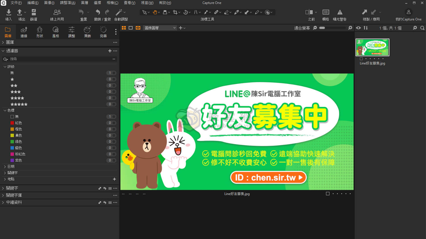Collapse the Color Tag (色標) group

[x=5, y=110]
